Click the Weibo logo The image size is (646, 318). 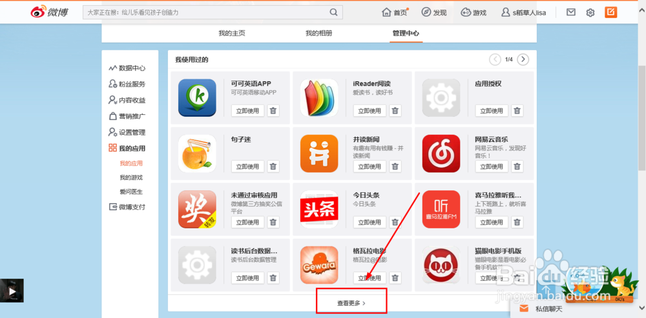pos(49,12)
